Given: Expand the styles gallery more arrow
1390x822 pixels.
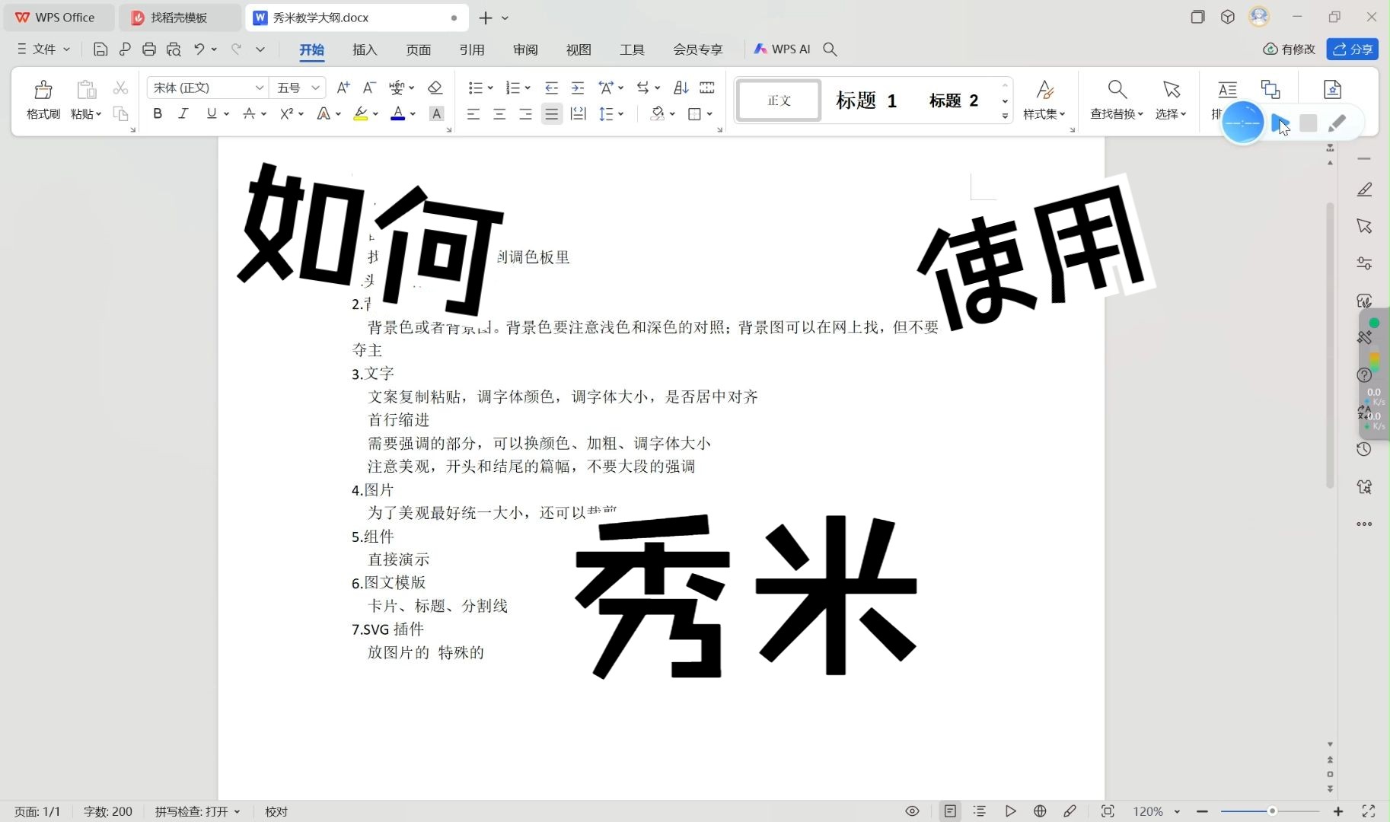Looking at the screenshot, I should (1006, 116).
